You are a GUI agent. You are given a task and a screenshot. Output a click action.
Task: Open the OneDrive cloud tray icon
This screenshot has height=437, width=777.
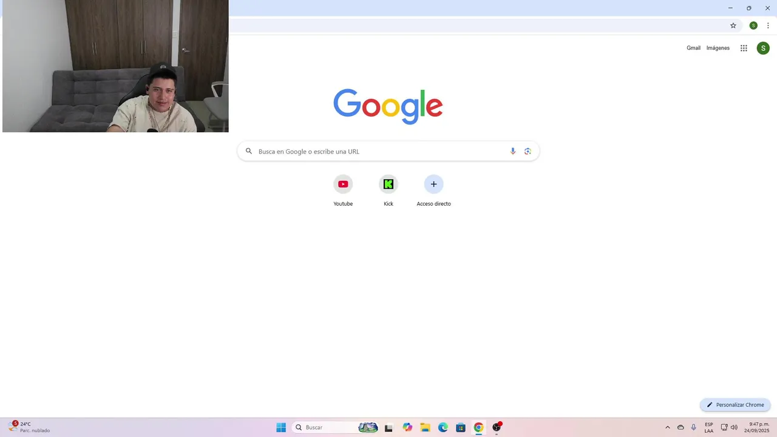[x=680, y=427]
